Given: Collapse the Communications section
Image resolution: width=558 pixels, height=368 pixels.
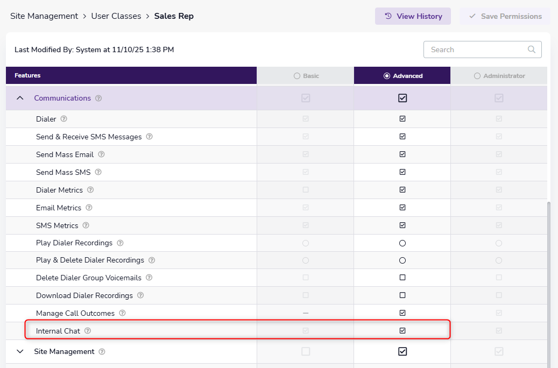Looking at the screenshot, I should (x=20, y=98).
